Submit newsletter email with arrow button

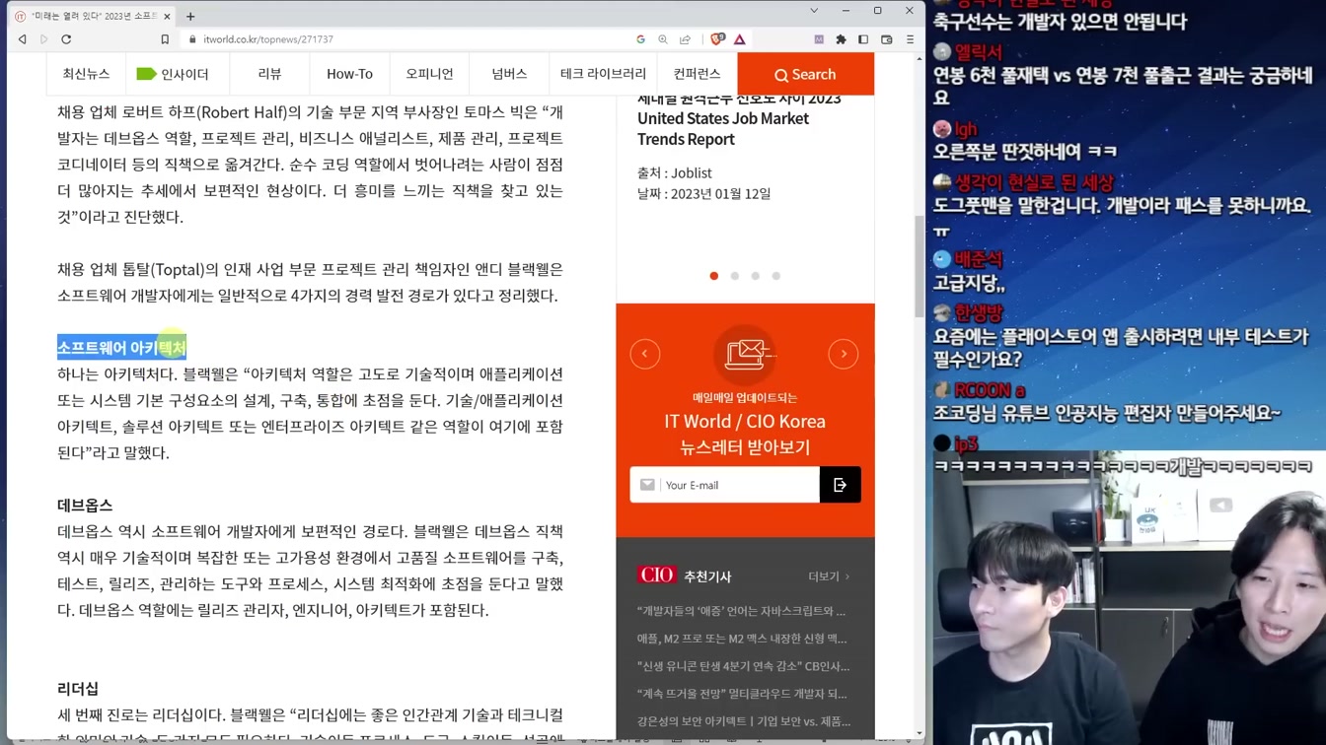[841, 485]
